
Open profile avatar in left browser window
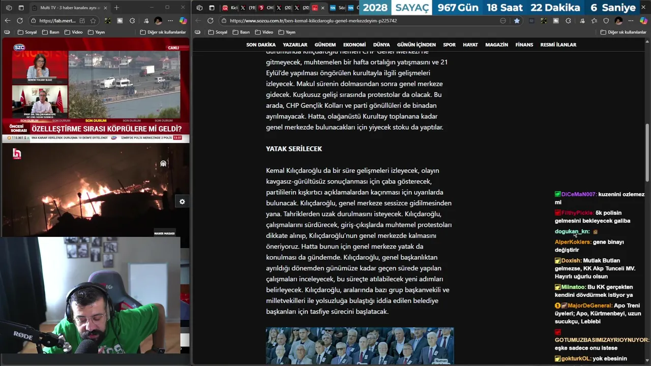pyautogui.click(x=158, y=21)
